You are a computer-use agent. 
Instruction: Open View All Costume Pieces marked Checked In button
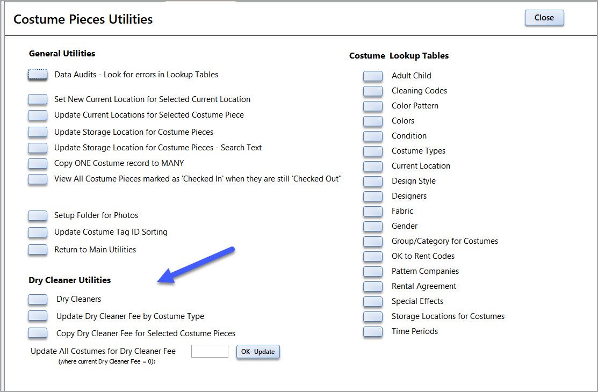click(x=38, y=179)
